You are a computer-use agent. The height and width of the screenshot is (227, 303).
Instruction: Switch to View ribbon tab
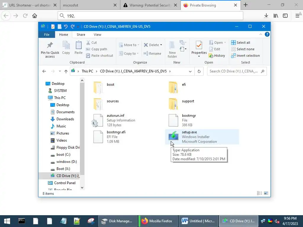[x=97, y=35]
